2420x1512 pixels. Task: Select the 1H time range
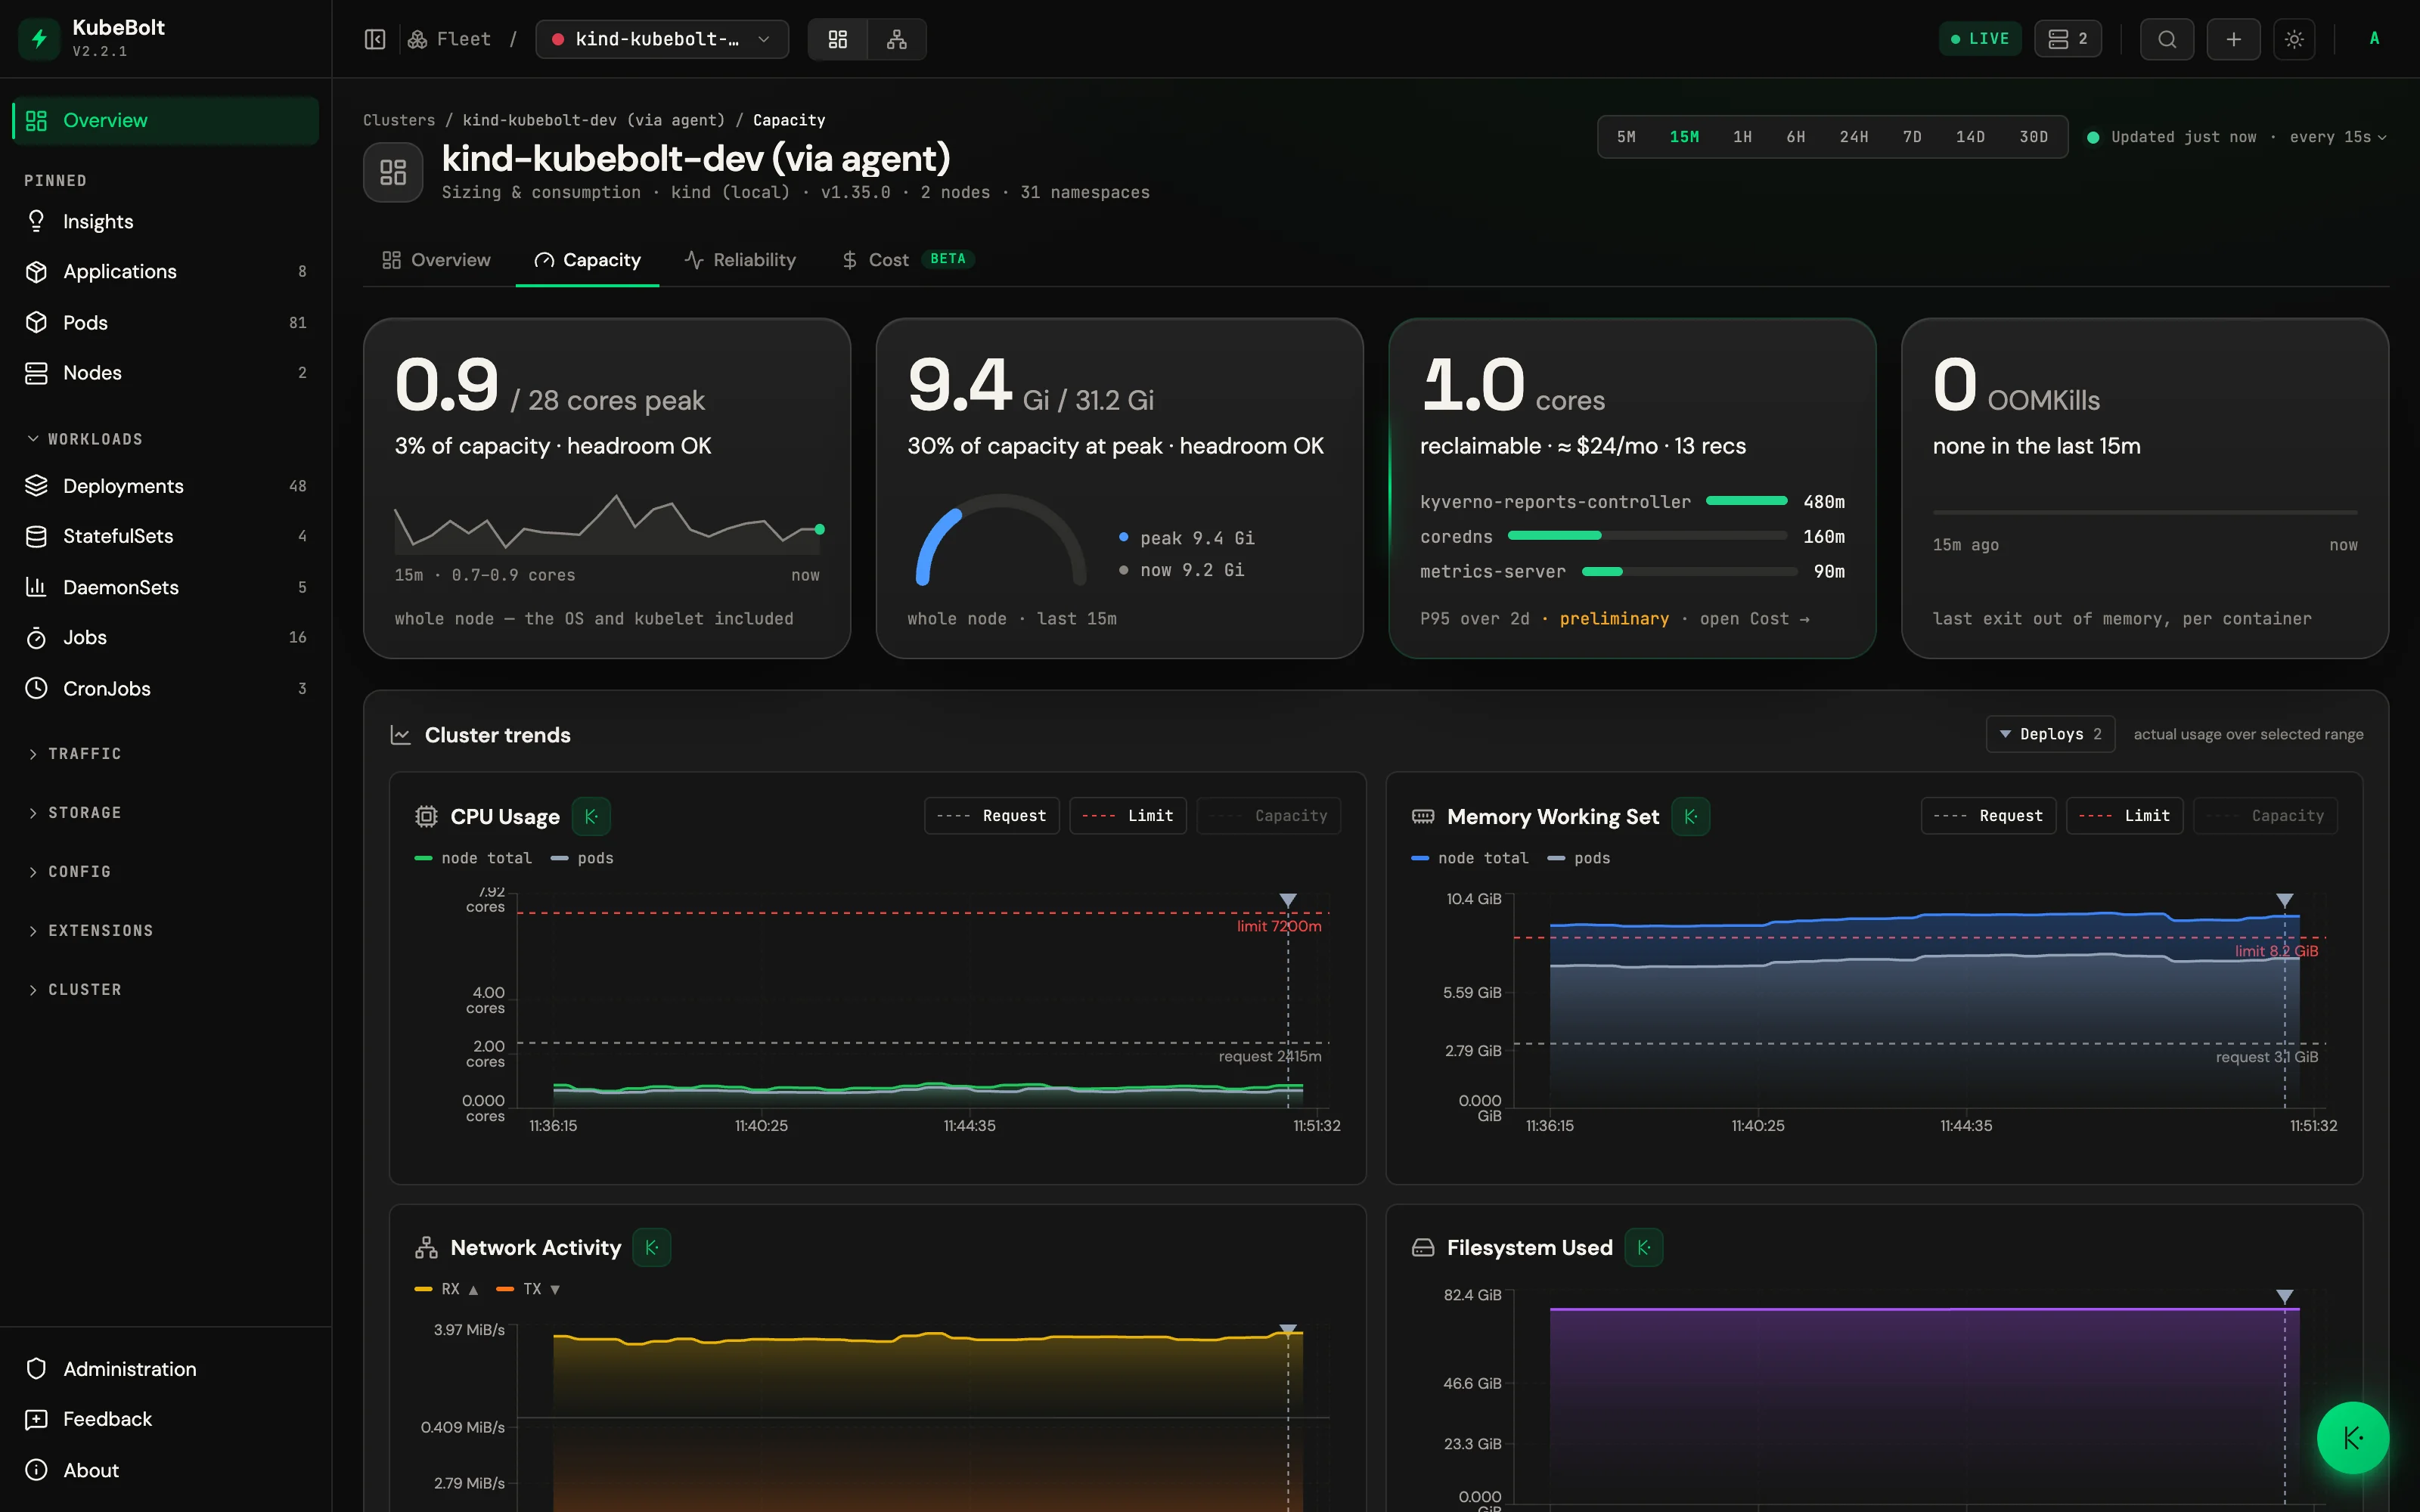(1742, 137)
